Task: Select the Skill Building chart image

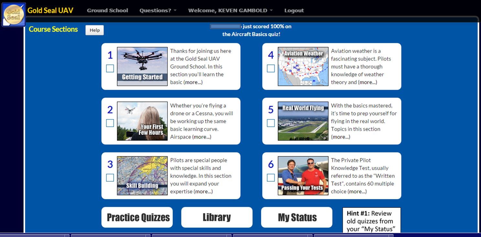Action: tap(142, 176)
